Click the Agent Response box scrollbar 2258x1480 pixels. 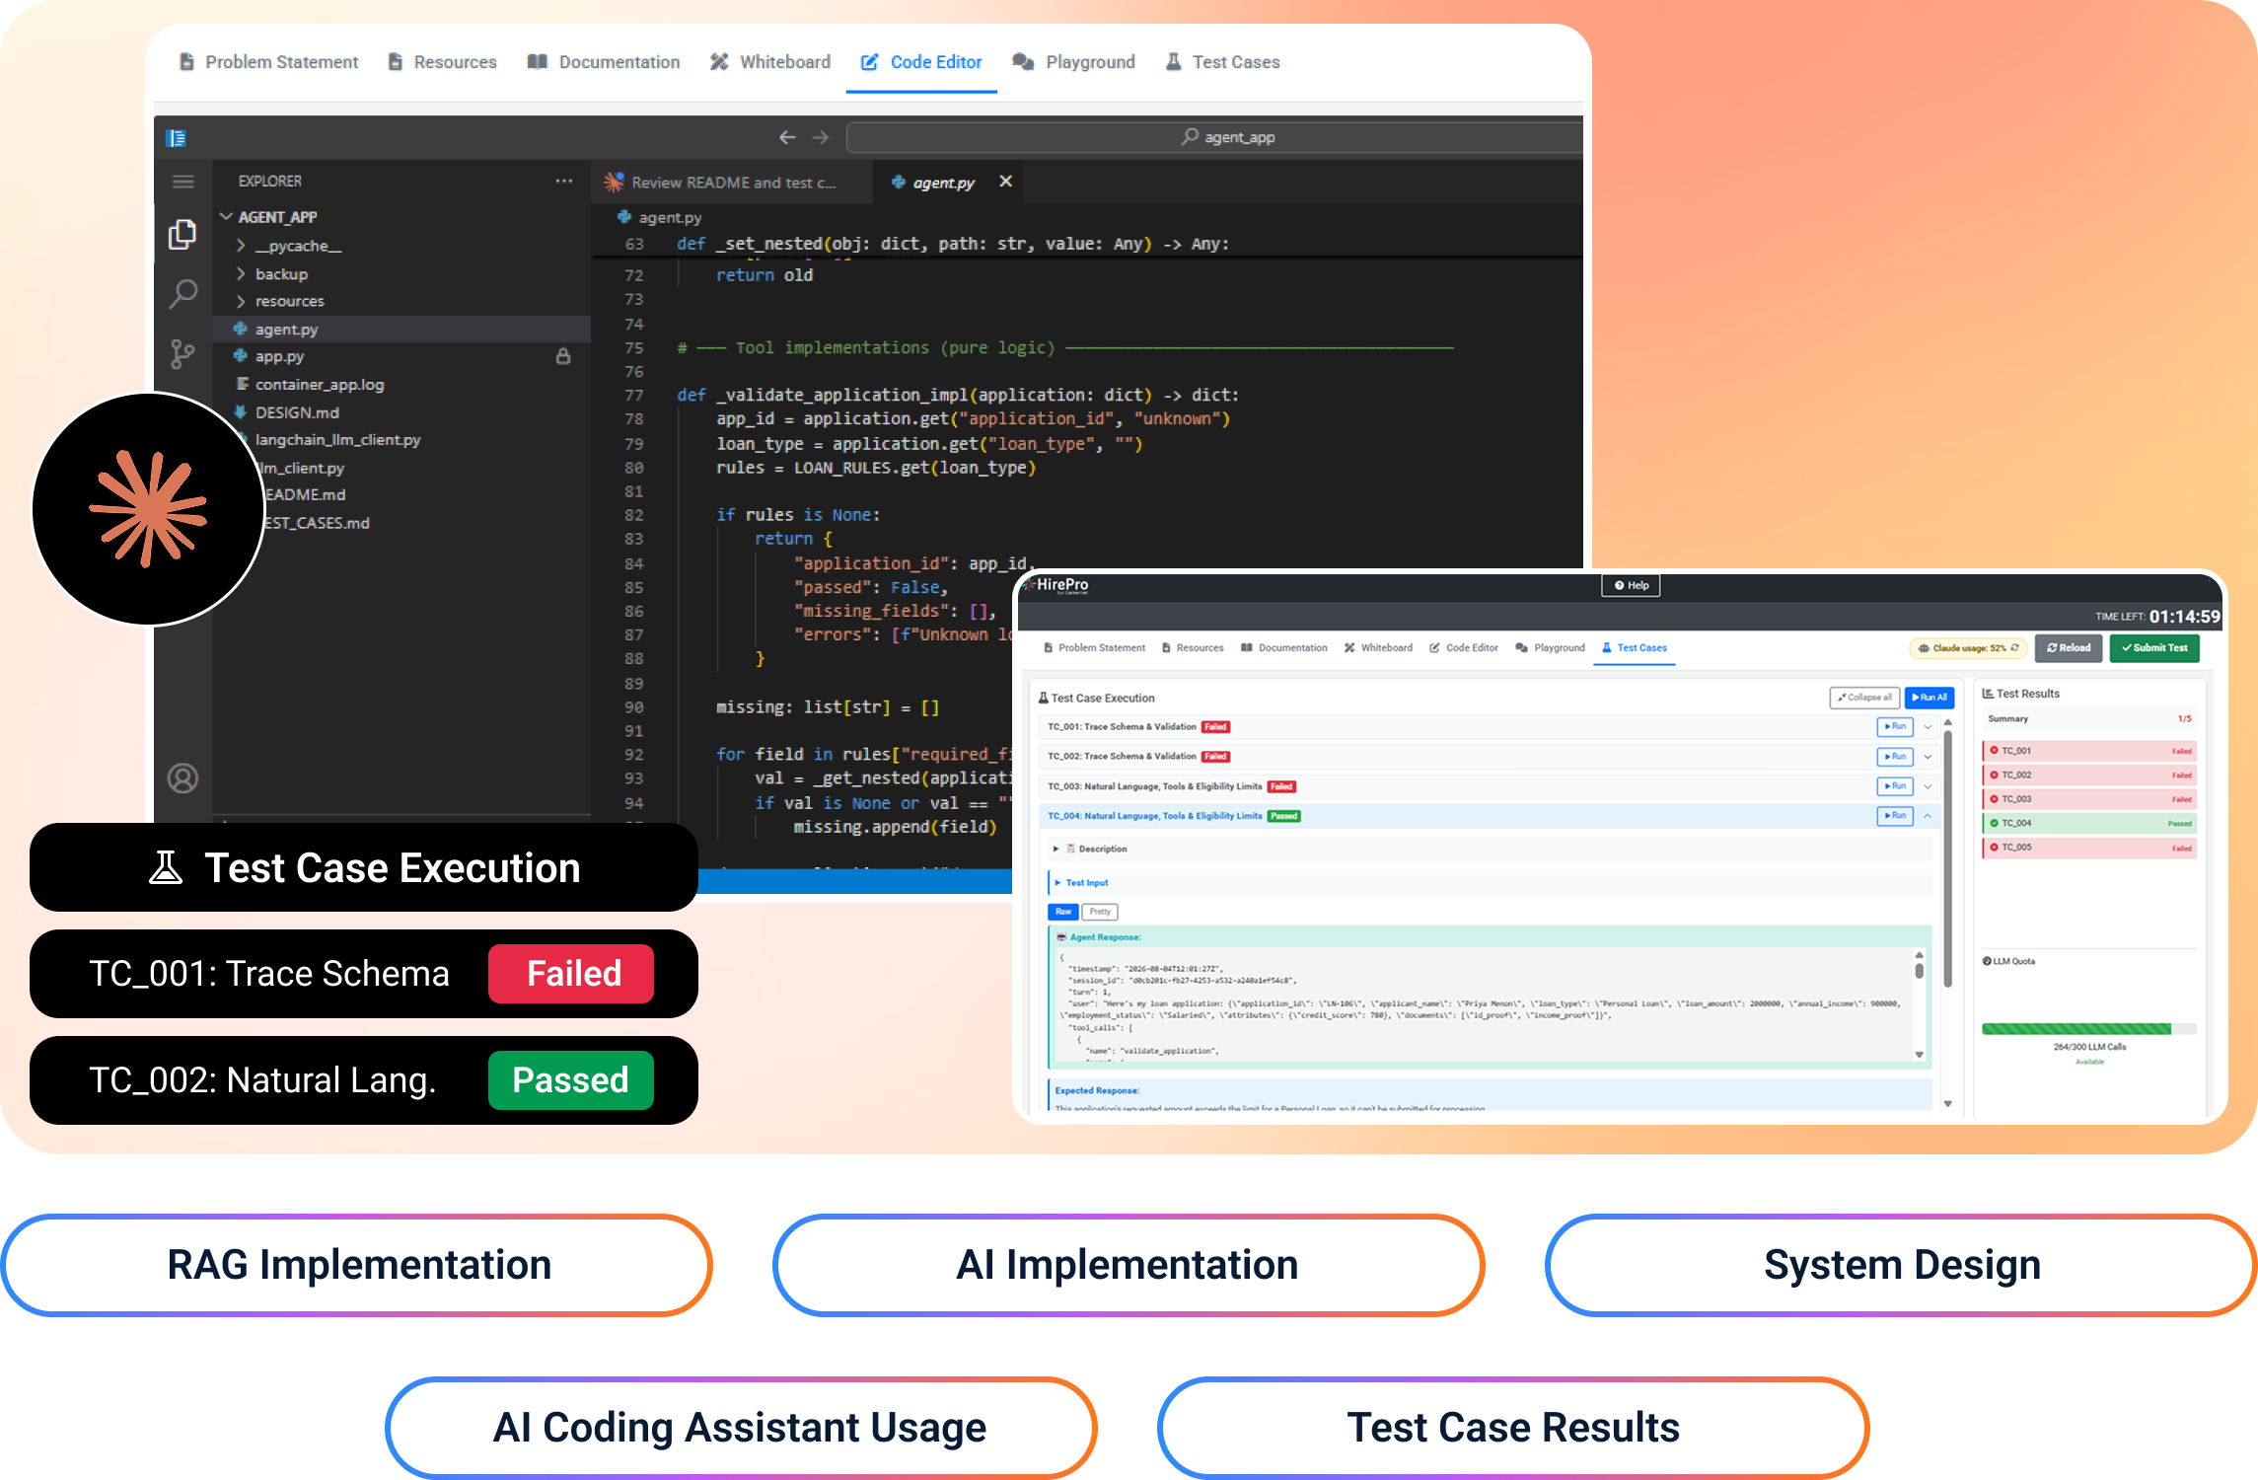click(x=1919, y=971)
